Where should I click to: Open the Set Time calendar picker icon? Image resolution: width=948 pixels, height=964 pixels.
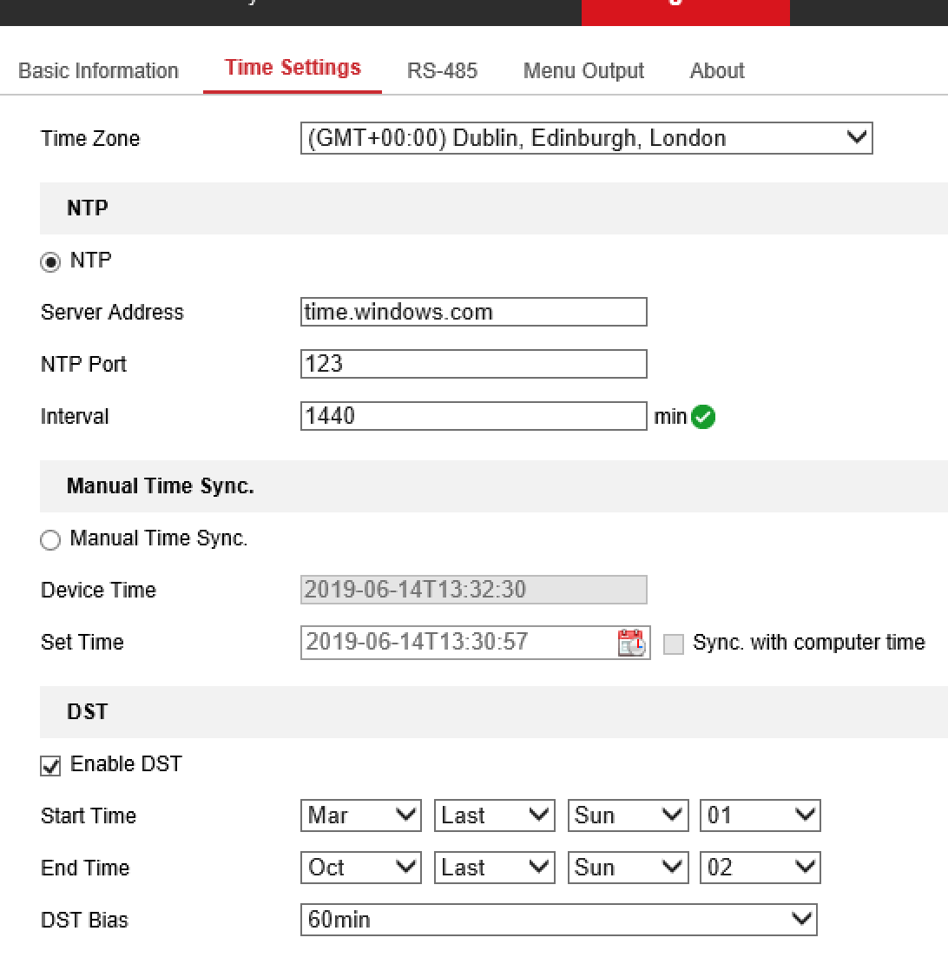coord(631,643)
